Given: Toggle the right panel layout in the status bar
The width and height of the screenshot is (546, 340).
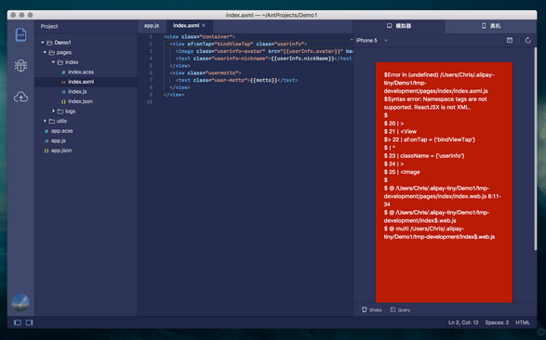Looking at the screenshot, I should 30,322.
